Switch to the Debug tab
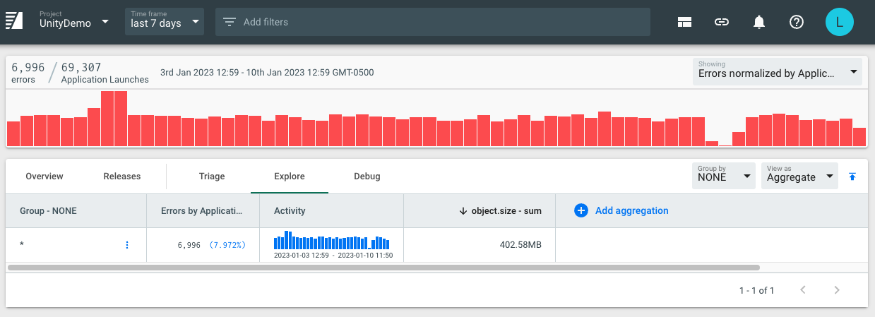Screen dimensions: 875x317 (x=367, y=177)
